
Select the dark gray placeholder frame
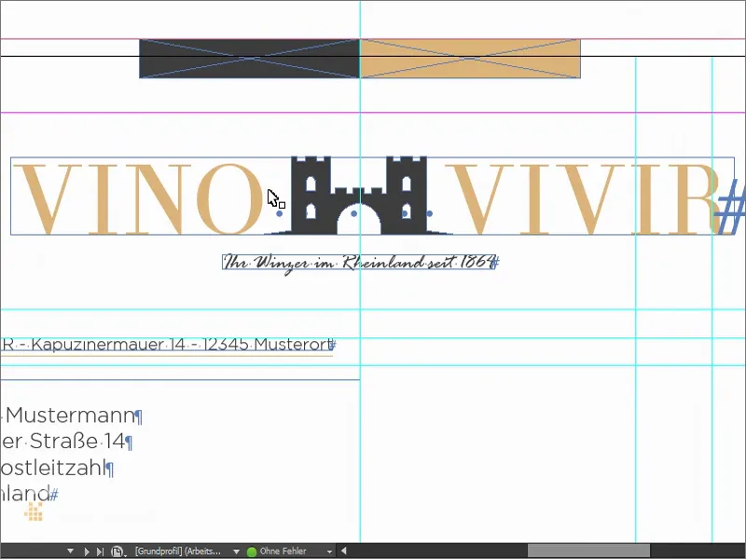(249, 59)
